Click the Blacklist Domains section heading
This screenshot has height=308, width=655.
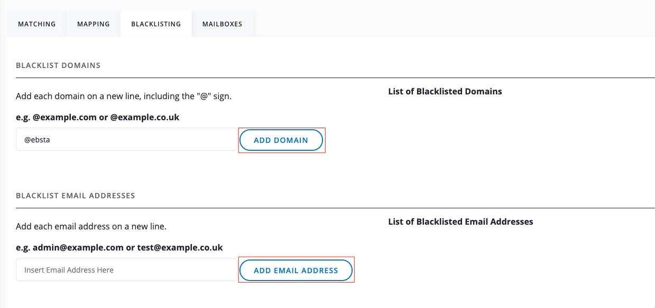58,66
